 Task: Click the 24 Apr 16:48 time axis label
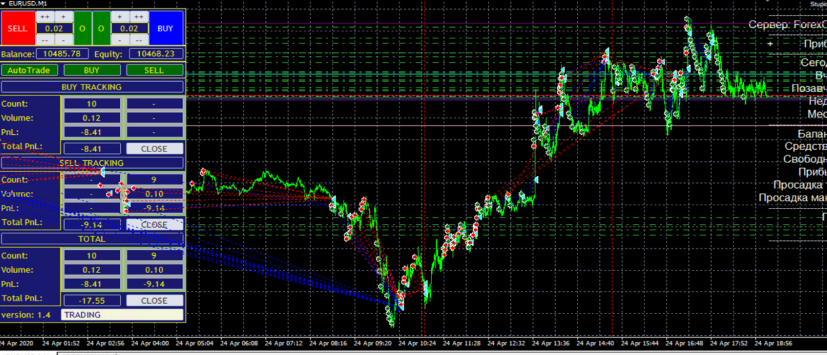(x=685, y=343)
